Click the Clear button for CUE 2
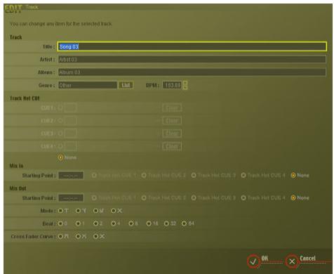The width and height of the screenshot is (334, 274). tap(172, 120)
